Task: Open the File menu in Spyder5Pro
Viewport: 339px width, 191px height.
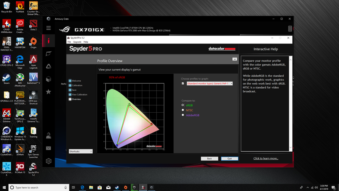Action: (x=69, y=42)
